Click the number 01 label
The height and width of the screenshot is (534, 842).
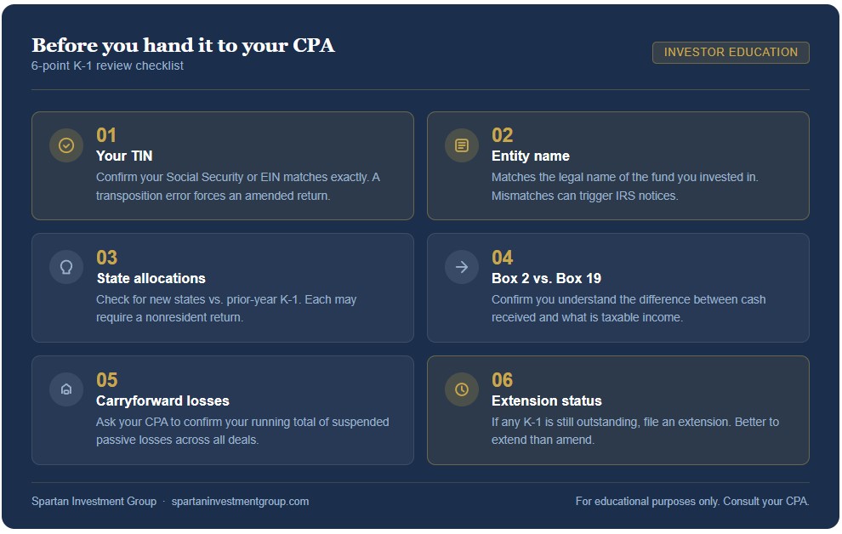pos(106,135)
